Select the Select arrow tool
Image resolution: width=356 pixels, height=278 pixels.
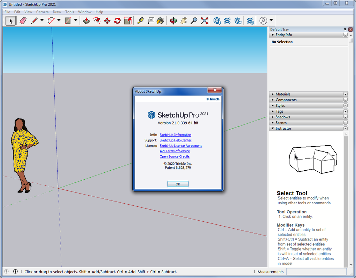click(x=10, y=21)
